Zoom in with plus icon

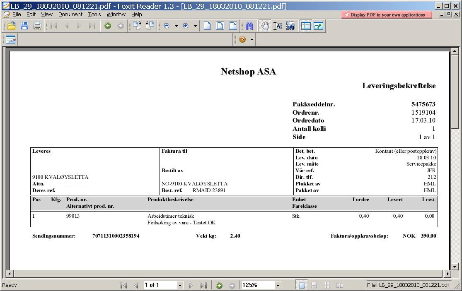click(186, 26)
